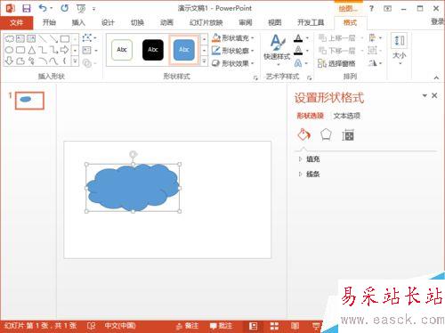Choose the arrow line shape
The width and height of the screenshot is (445, 333).
[x=53, y=38]
